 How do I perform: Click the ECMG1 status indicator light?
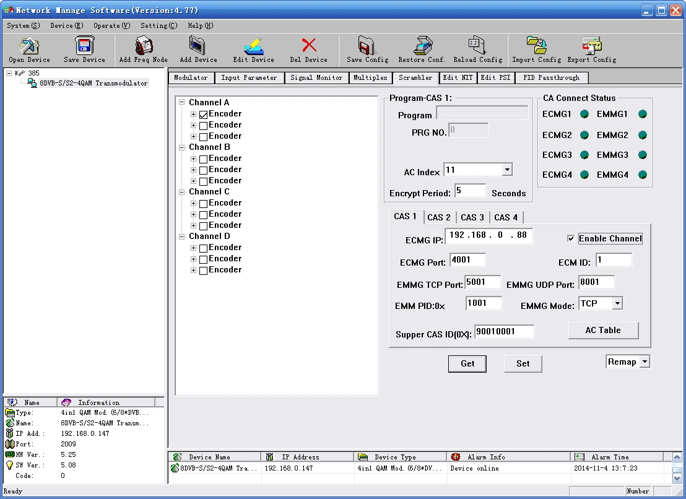(x=584, y=115)
